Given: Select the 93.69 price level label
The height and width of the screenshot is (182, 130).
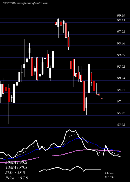Looking at the screenshot, I should [x=121, y=55].
